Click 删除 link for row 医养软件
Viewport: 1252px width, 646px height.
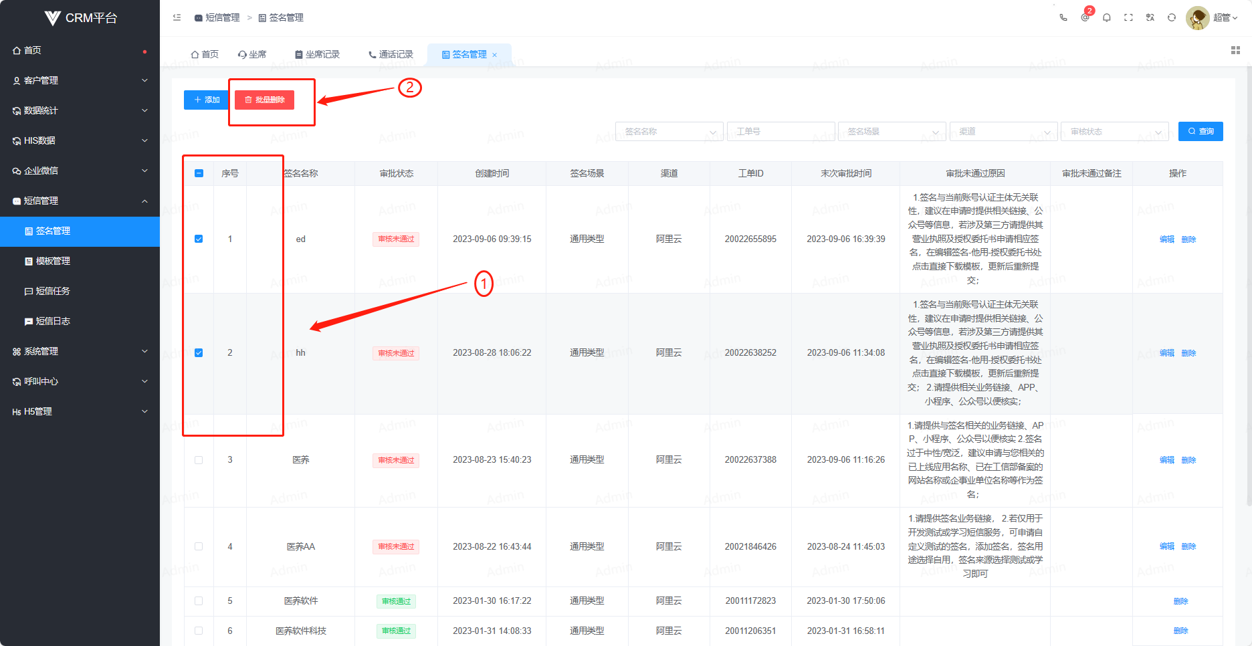pyautogui.click(x=1181, y=601)
